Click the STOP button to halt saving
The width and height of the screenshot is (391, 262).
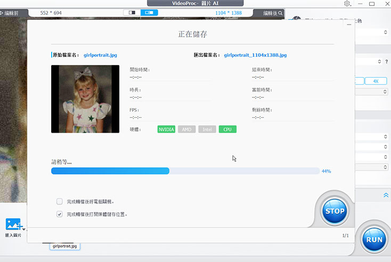coord(335,211)
